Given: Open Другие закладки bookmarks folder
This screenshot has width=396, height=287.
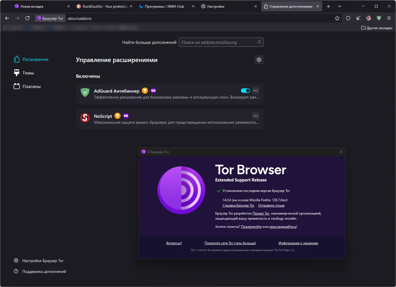Looking at the screenshot, I should point(377,28).
